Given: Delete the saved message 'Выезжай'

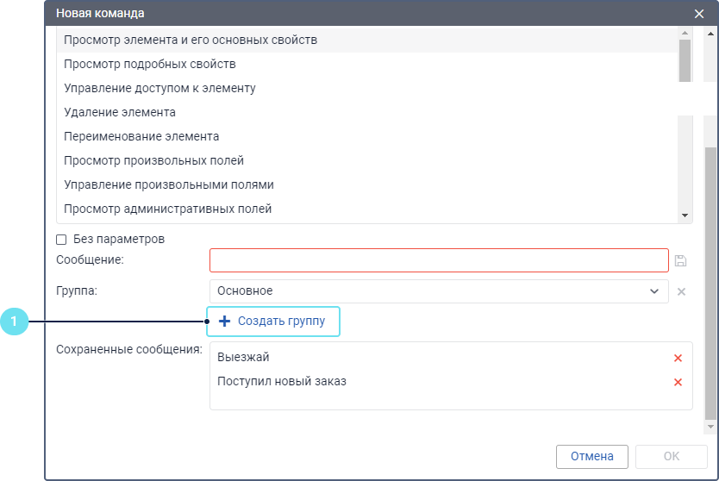Looking at the screenshot, I should (678, 358).
